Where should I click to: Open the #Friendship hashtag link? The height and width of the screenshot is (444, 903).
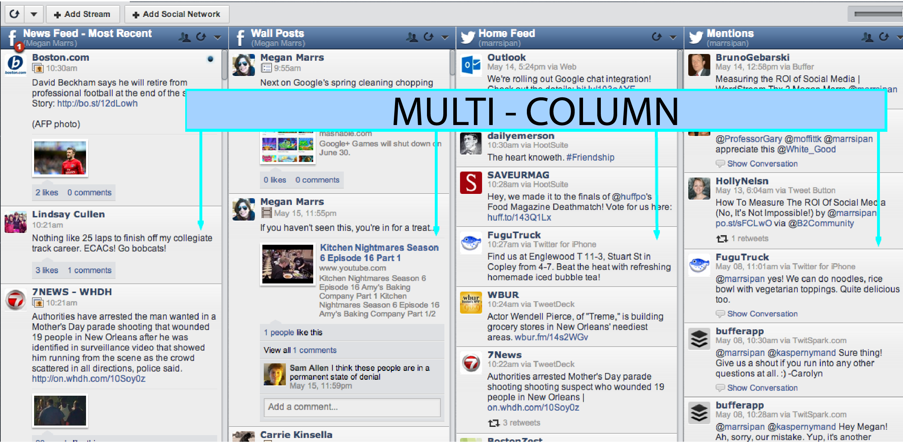(590, 157)
